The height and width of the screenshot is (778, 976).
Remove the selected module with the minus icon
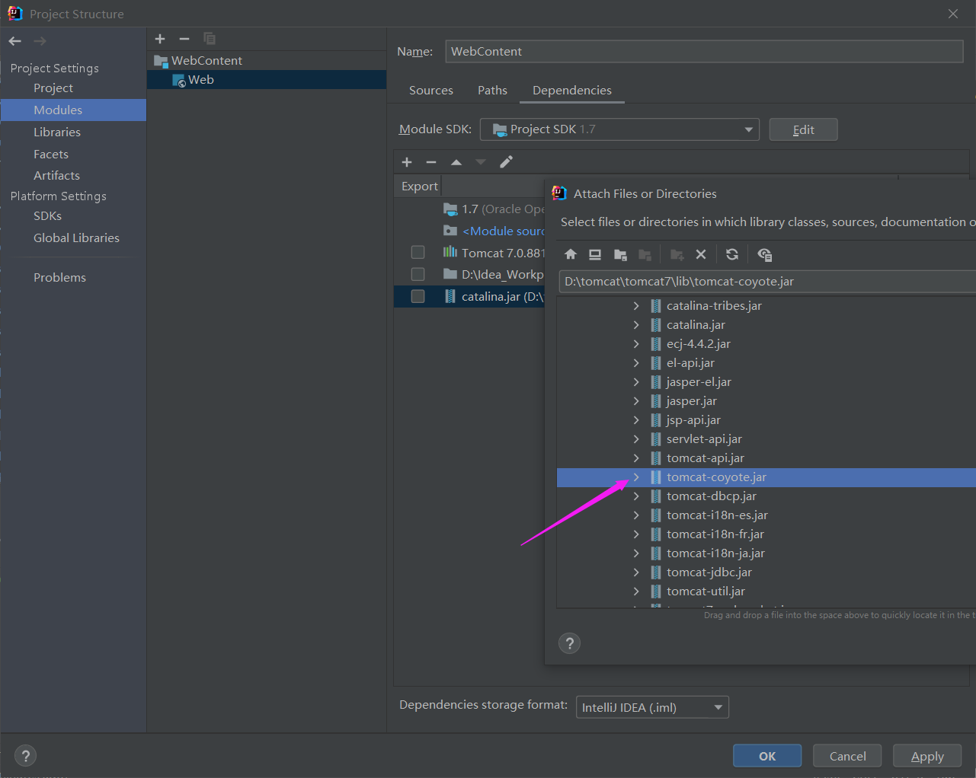click(x=184, y=39)
